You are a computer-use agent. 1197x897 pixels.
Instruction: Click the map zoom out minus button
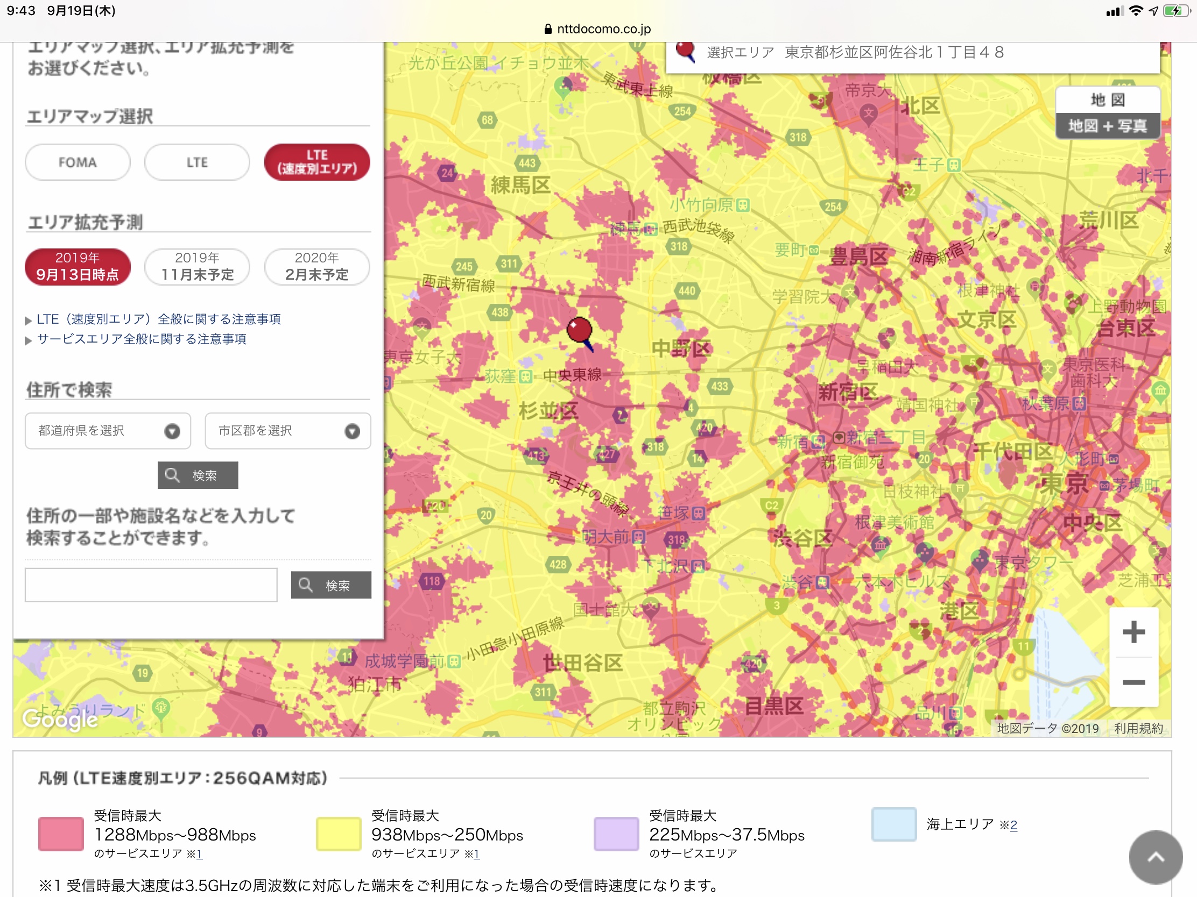(1133, 682)
